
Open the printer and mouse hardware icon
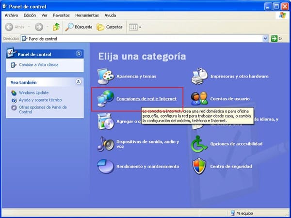[x=199, y=76]
